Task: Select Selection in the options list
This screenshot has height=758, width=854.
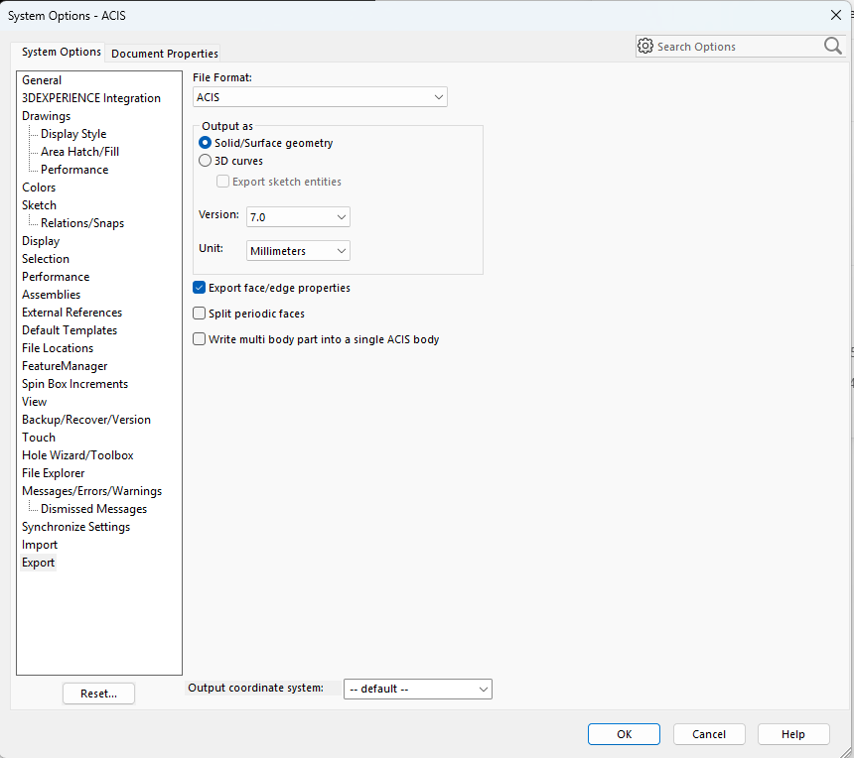Action: point(46,259)
